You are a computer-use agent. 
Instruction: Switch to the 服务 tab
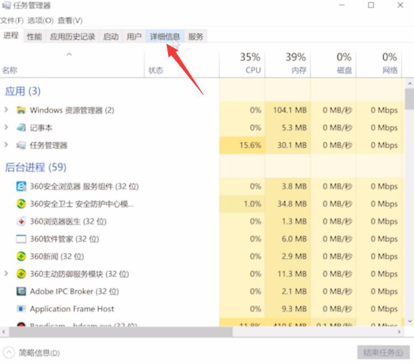[x=196, y=37]
